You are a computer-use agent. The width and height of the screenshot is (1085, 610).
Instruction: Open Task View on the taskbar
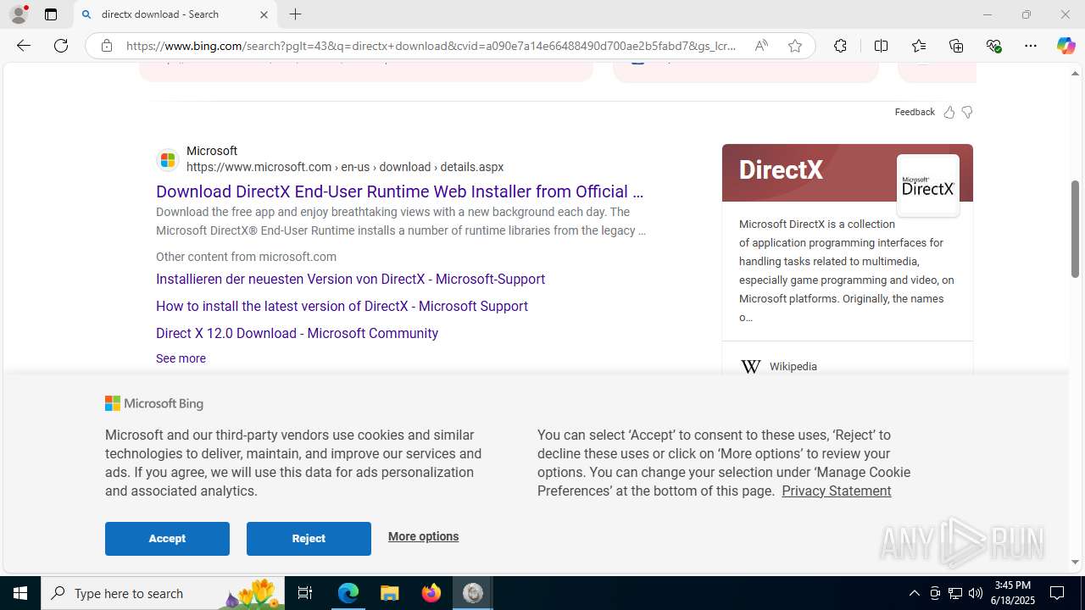(305, 593)
